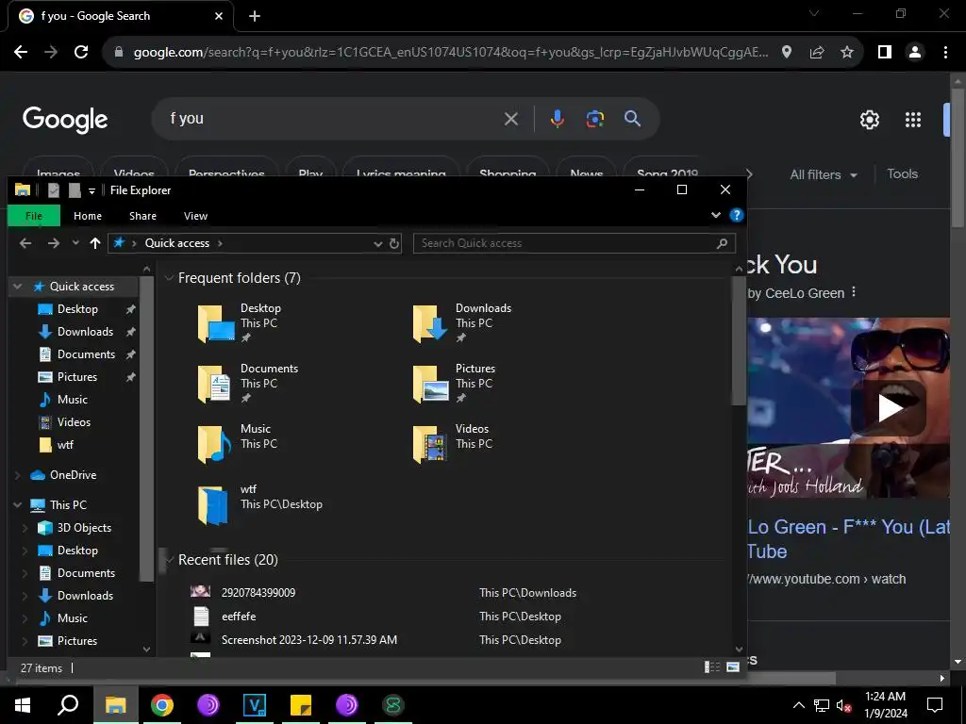Image resolution: width=966 pixels, height=724 pixels.
Task: Expand 3D Objects under This PC
Action: coord(25,528)
